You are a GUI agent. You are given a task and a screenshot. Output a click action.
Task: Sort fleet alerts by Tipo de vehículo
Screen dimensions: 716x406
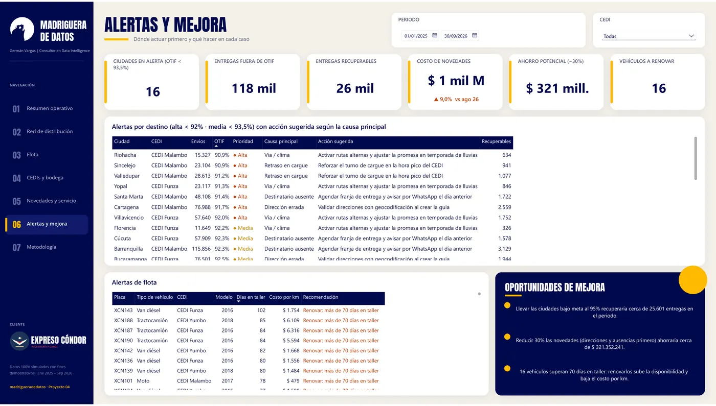(155, 297)
